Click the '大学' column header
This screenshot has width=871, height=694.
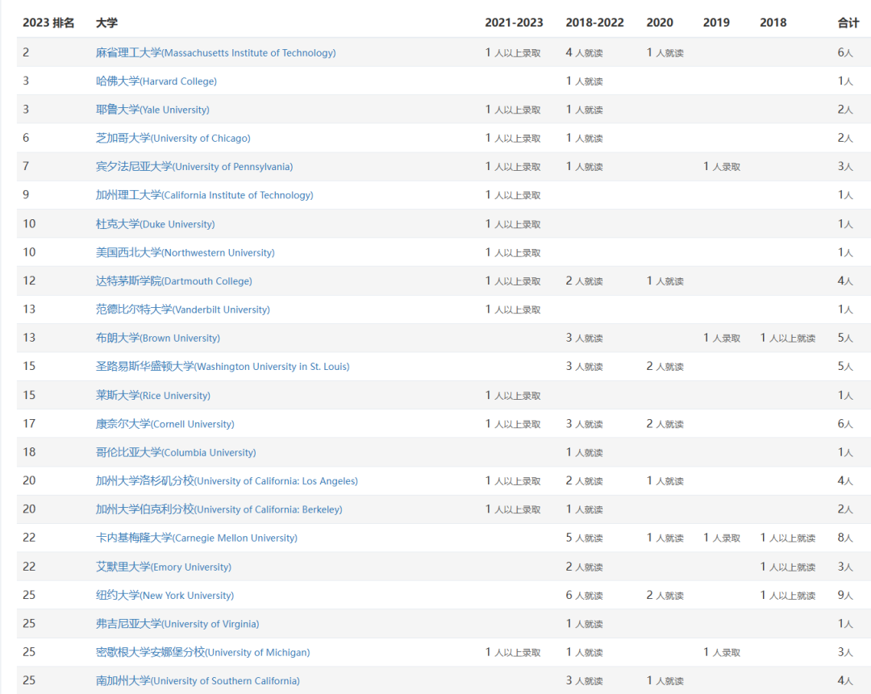coord(106,23)
